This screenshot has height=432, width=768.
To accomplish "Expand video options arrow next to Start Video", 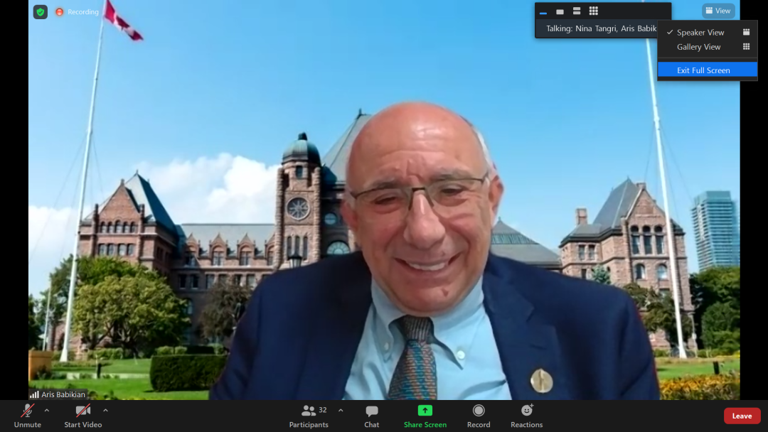I will tap(105, 410).
